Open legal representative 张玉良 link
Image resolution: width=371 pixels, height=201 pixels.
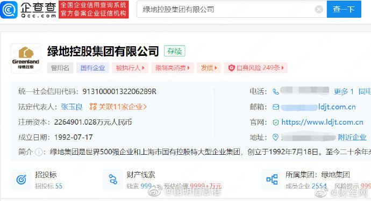(72, 107)
